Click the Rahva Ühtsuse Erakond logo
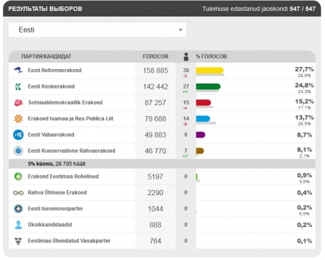Image resolution: width=325 pixels, height=260 pixels. 18,193
